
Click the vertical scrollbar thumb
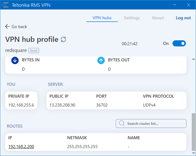tap(193, 132)
